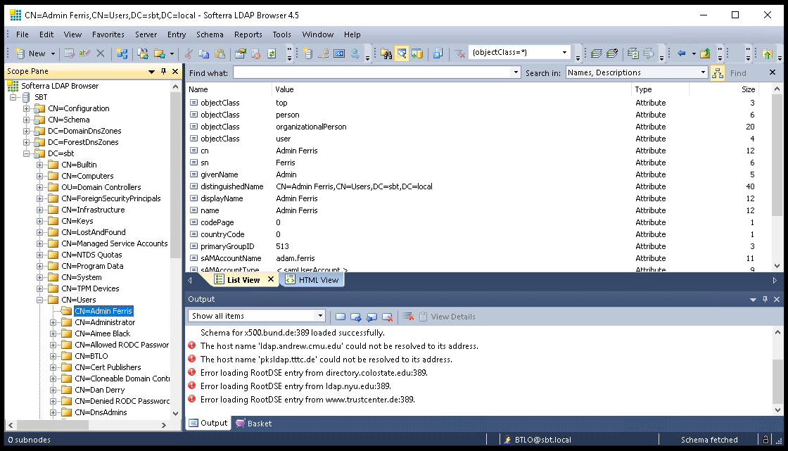The image size is (788, 451).
Task: Click the export database cylinder icon
Action: coord(417,53)
